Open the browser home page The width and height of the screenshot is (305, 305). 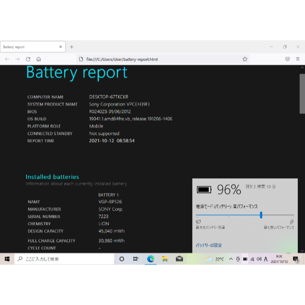[x=39, y=59]
